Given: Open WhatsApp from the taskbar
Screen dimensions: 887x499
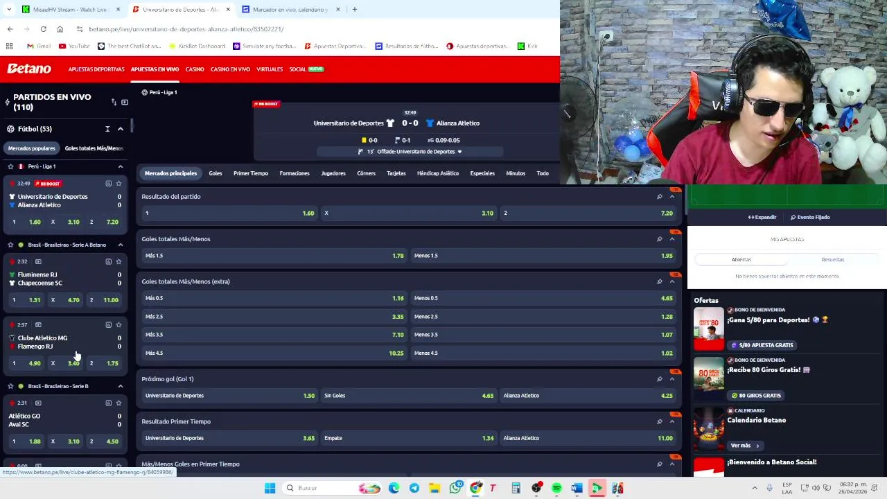Looking at the screenshot, I should pyautogui.click(x=455, y=489).
